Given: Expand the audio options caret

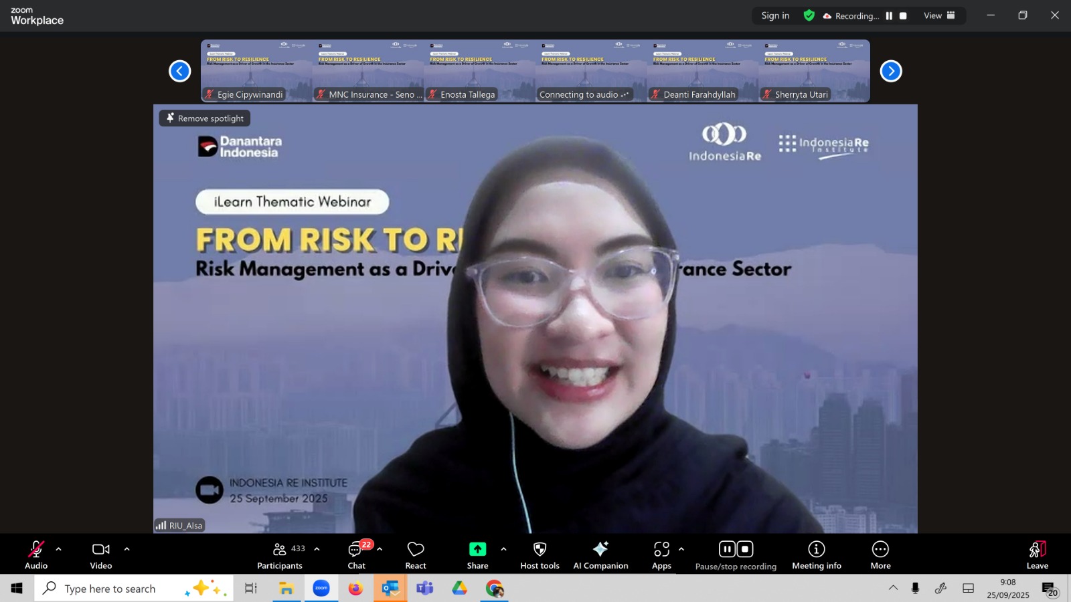Looking at the screenshot, I should [59, 549].
